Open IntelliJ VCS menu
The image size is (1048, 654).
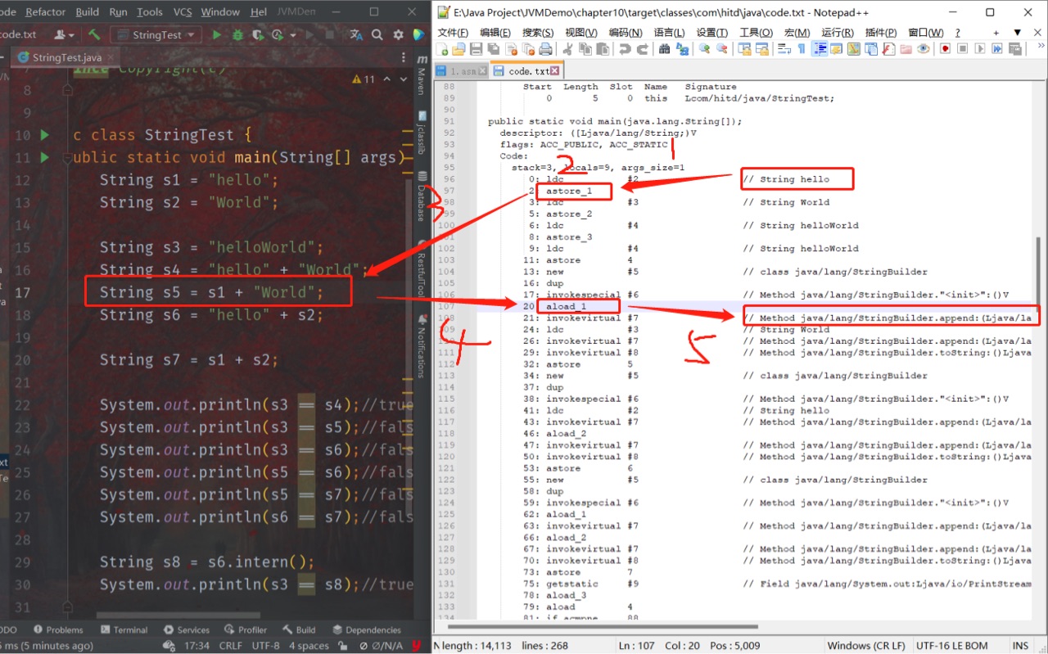(x=183, y=11)
